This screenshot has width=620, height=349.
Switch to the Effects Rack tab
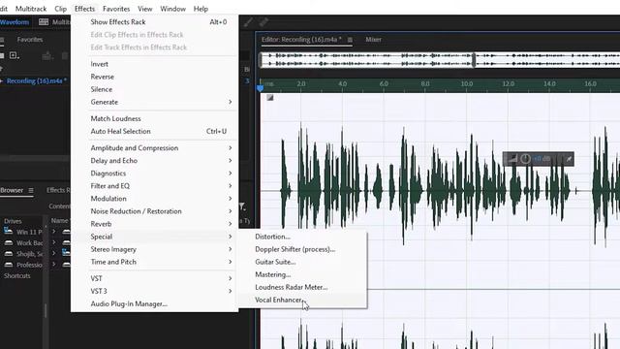(x=58, y=190)
